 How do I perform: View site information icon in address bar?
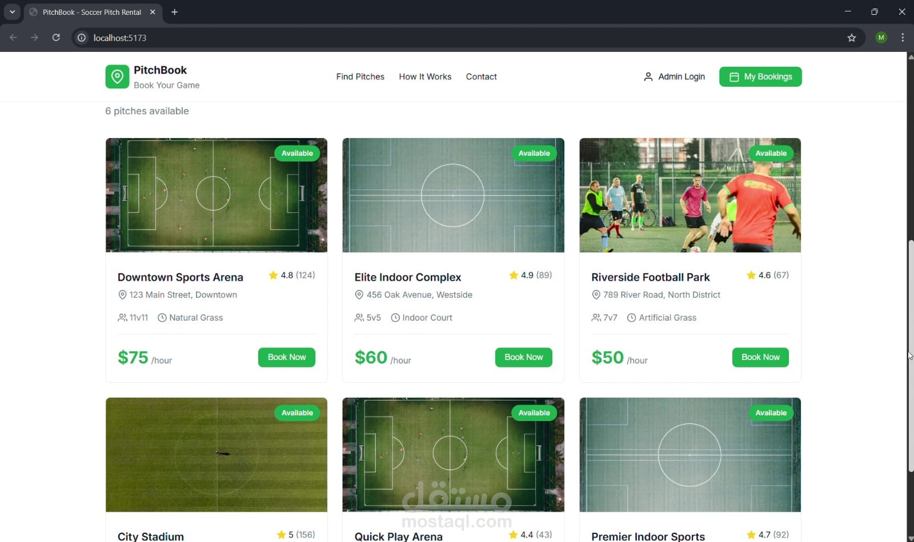(x=82, y=38)
